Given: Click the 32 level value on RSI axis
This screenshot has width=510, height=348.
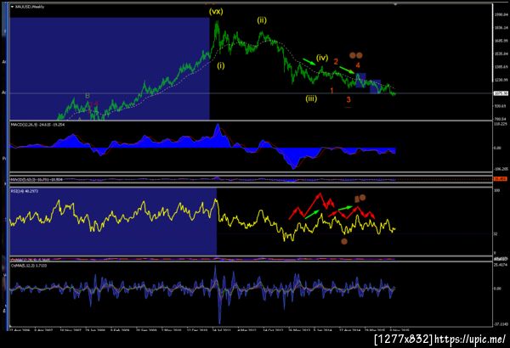Looking at the screenshot, I should click(497, 234).
